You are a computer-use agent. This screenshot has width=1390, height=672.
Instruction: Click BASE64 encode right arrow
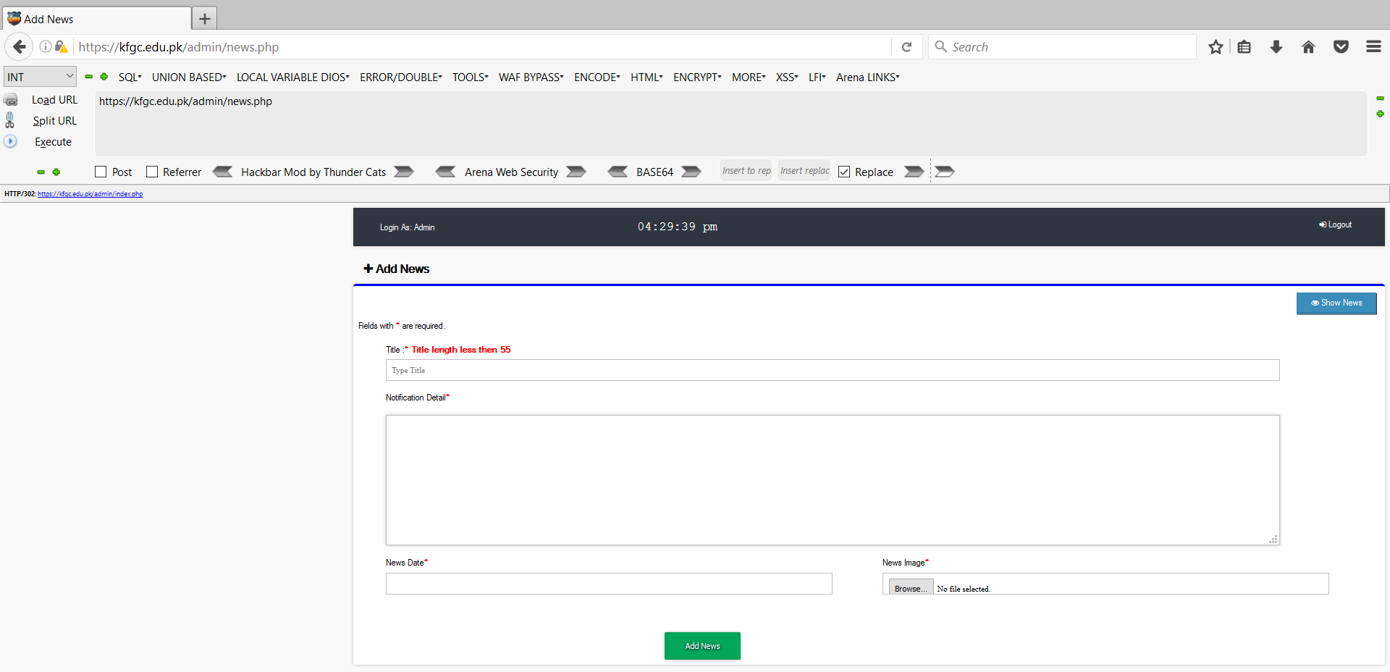tap(691, 172)
